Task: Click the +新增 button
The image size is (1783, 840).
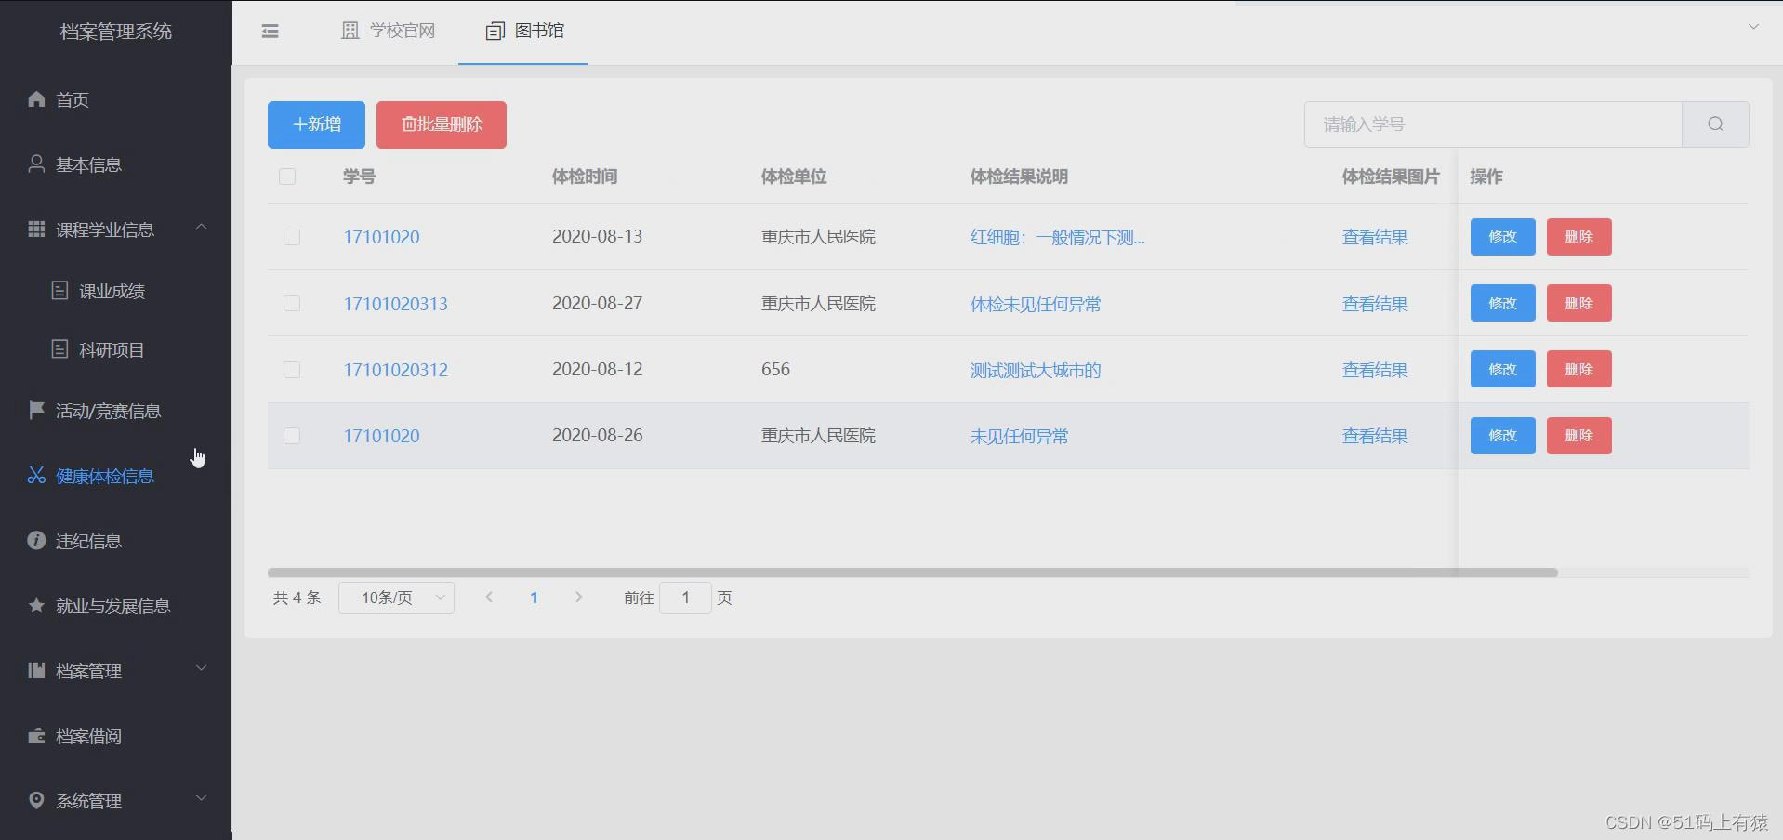Action: click(x=316, y=125)
